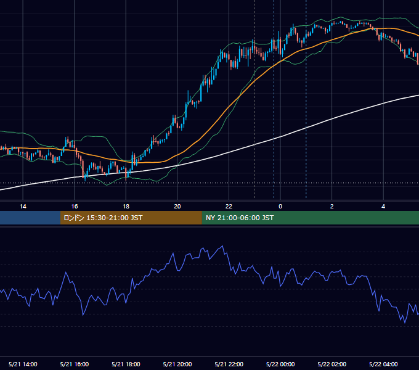Image resolution: width=419 pixels, height=370 pixels.
Task: Select the NY 21:00-06:00 JST session bar
Action: click(310, 218)
